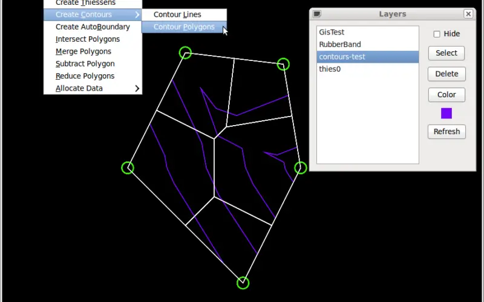This screenshot has height=302, width=484.
Task: Select Reduce Polygons menu entry
Action: pyautogui.click(x=93, y=76)
